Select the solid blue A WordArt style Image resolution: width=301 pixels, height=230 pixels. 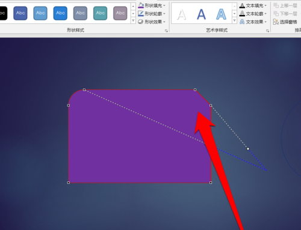(201, 14)
